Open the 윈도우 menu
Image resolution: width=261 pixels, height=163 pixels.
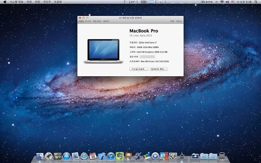47,2
